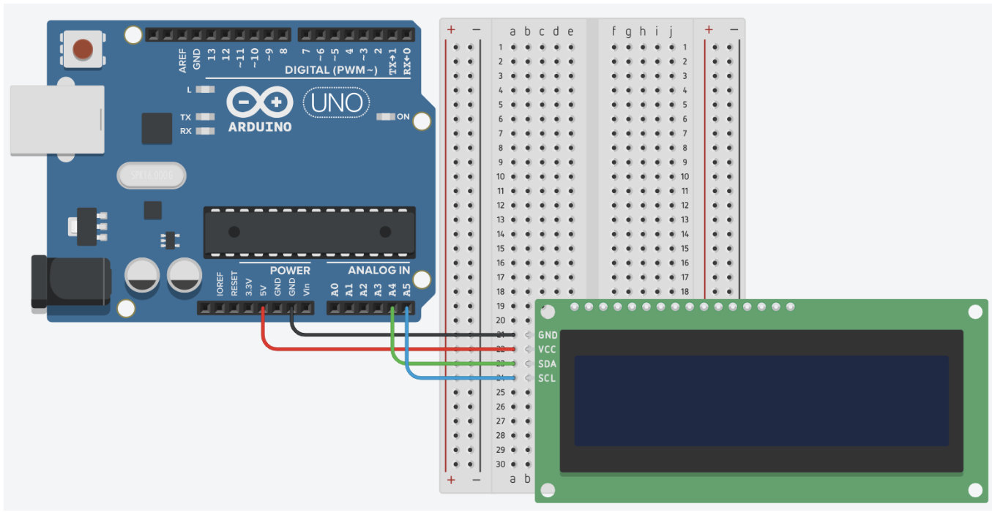The width and height of the screenshot is (992, 512).
Task: Click the A5 analog input pin
Action: tap(407, 309)
